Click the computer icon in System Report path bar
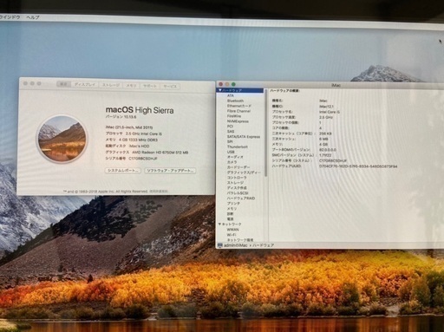 [x=220, y=245]
